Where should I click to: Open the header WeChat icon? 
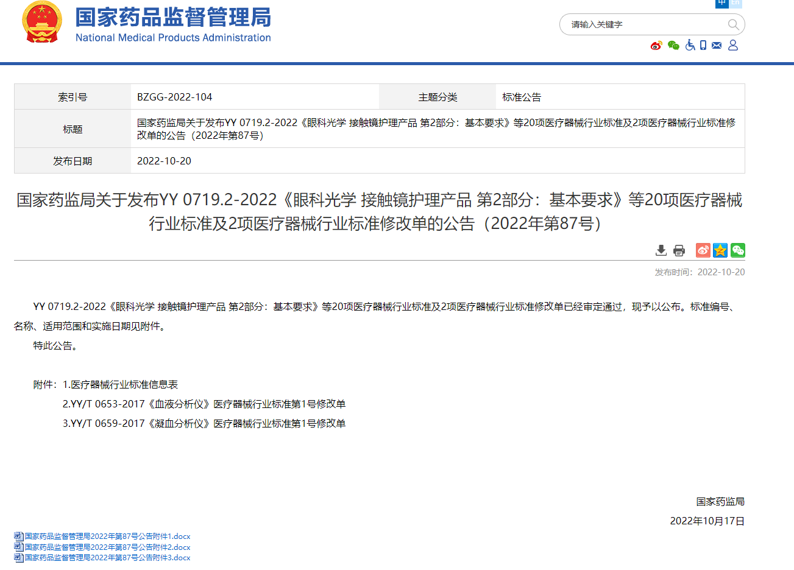tap(673, 46)
